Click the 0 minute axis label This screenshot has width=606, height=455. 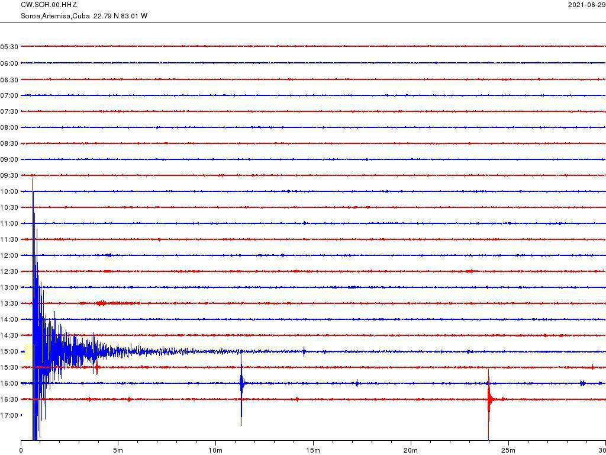click(21, 450)
